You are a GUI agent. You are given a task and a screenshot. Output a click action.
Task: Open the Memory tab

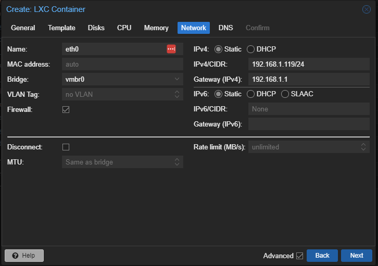(x=156, y=28)
